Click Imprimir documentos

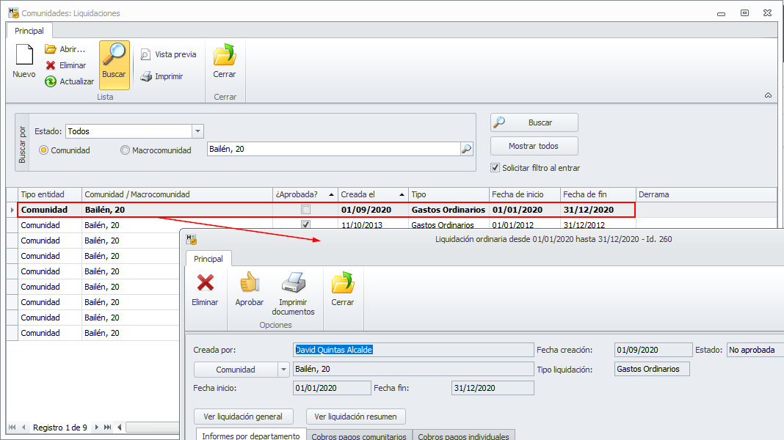[x=293, y=293]
